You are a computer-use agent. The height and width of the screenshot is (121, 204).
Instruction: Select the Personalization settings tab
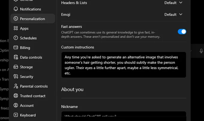33,19
